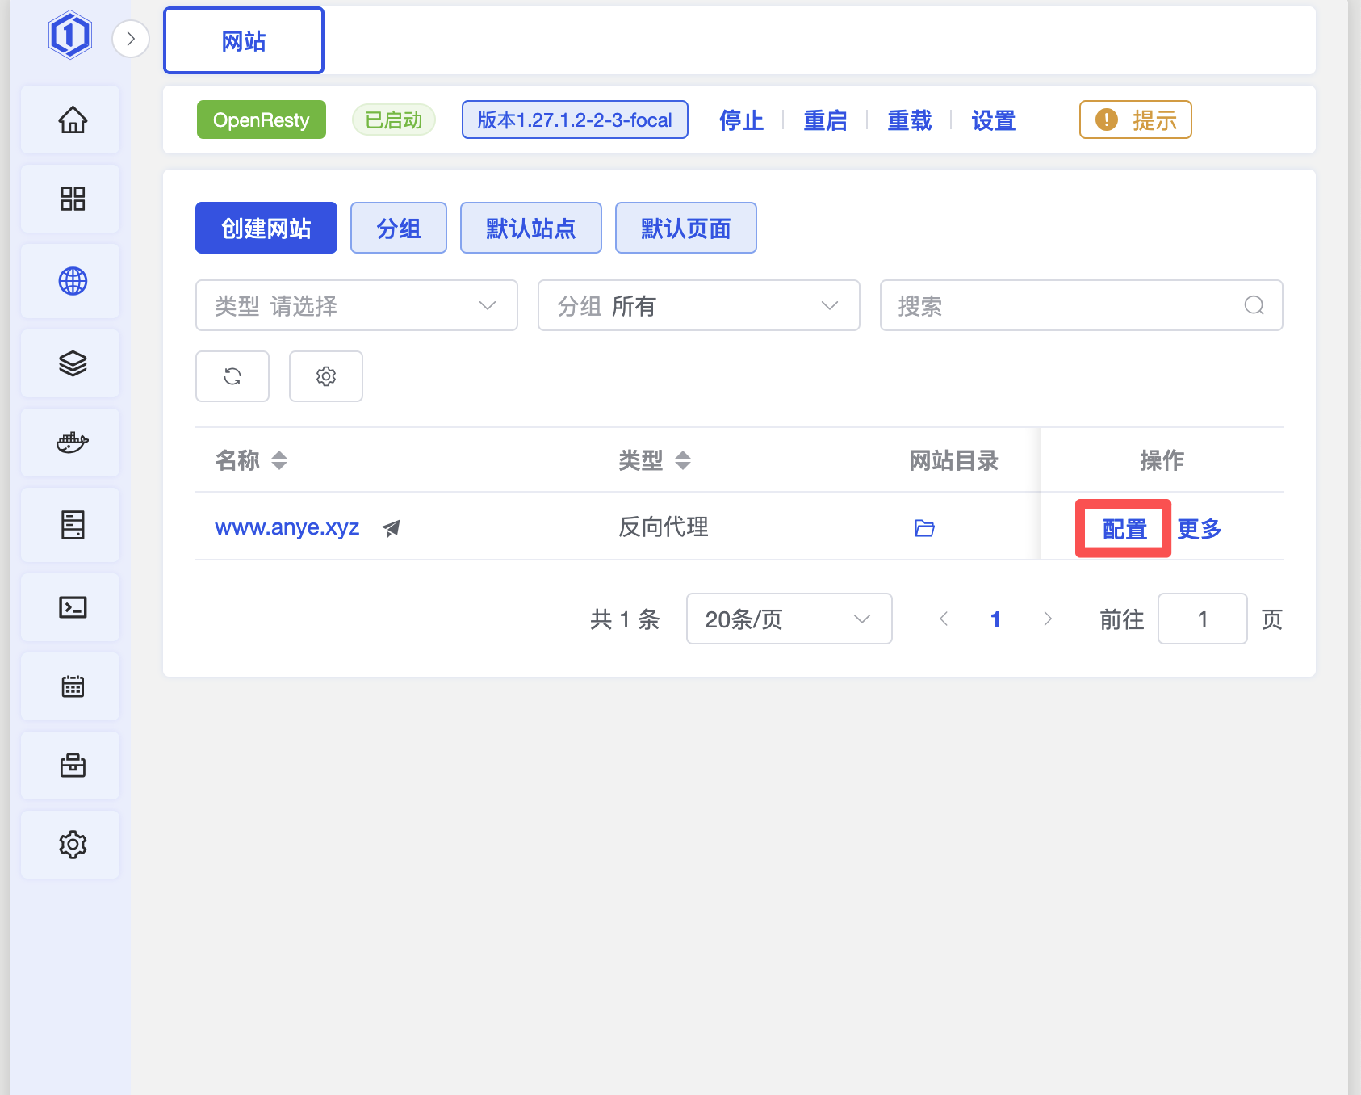Sort the table by 名称 column
Screen dimensions: 1361x1095
pos(278,460)
